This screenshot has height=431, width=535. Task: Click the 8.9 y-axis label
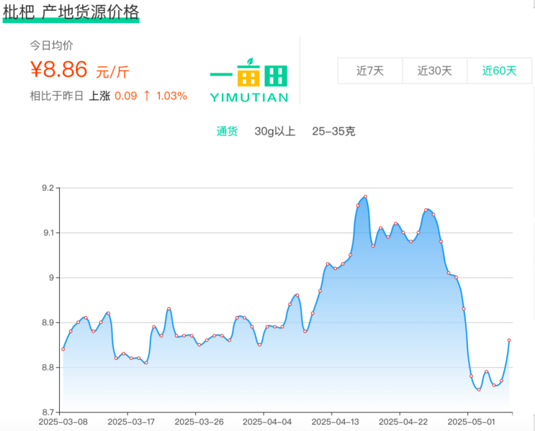[x=48, y=322]
